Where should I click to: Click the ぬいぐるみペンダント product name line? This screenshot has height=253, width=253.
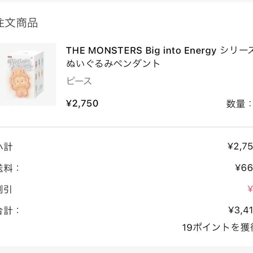tap(113, 64)
